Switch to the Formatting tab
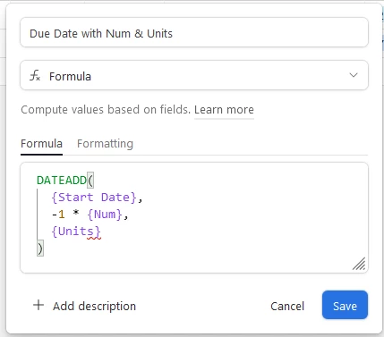 105,144
